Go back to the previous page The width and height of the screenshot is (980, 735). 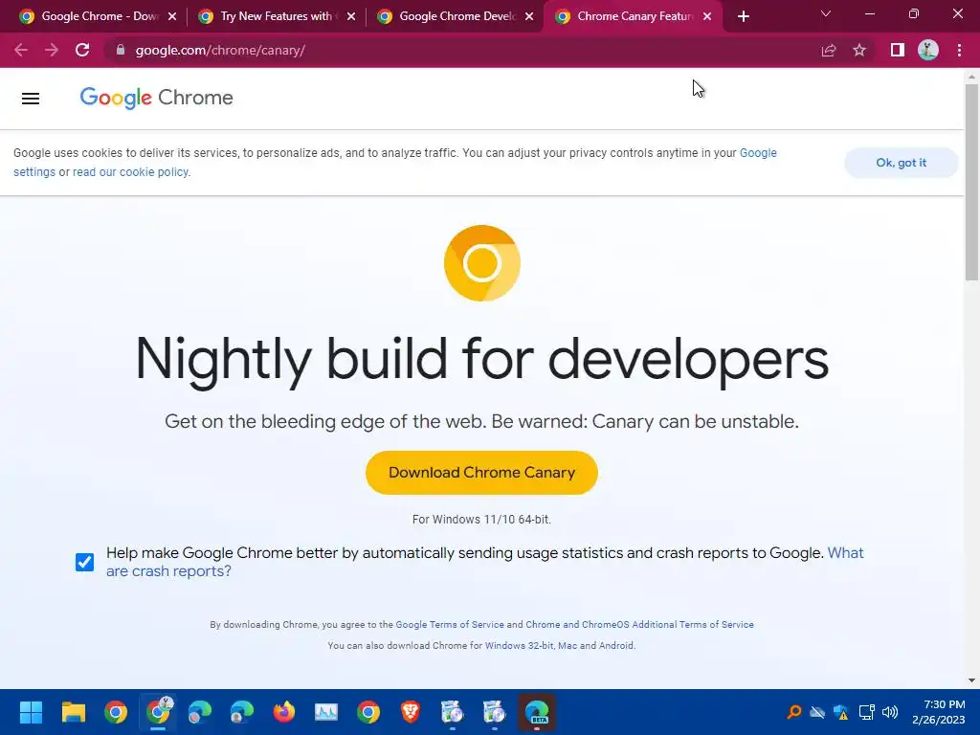[21, 50]
